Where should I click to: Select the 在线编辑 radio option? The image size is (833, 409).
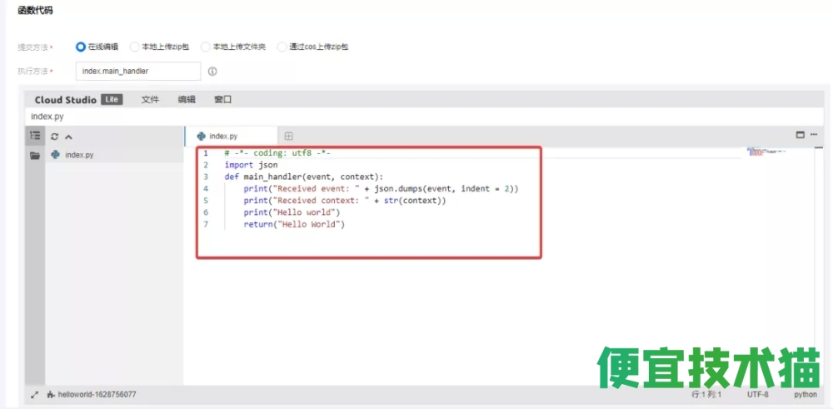[x=81, y=47]
